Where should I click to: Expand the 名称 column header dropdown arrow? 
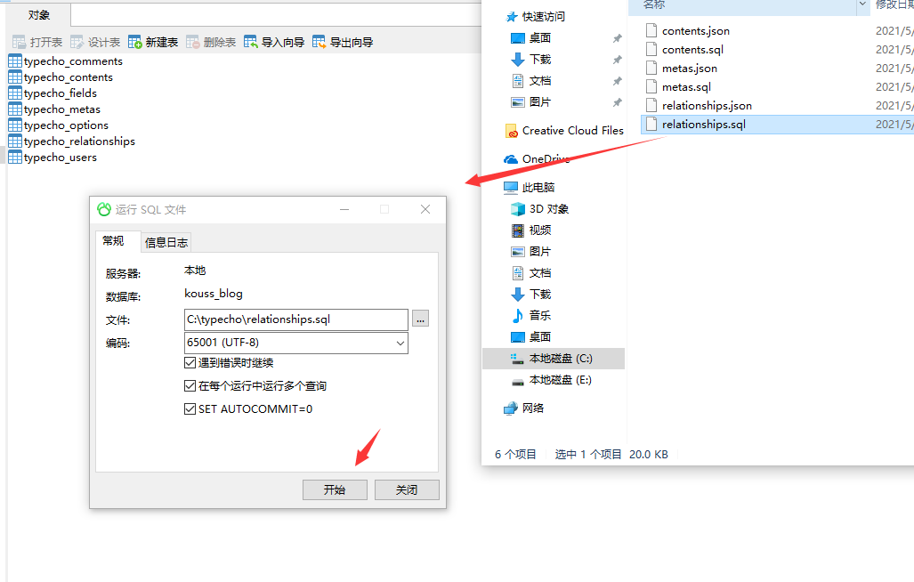(862, 4)
